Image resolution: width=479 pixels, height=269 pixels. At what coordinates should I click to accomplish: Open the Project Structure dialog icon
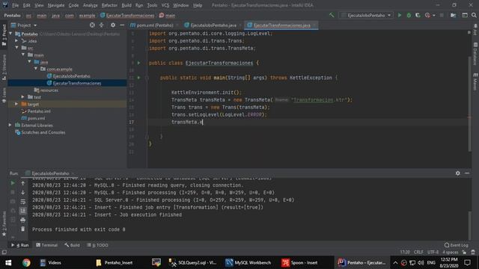click(x=465, y=15)
